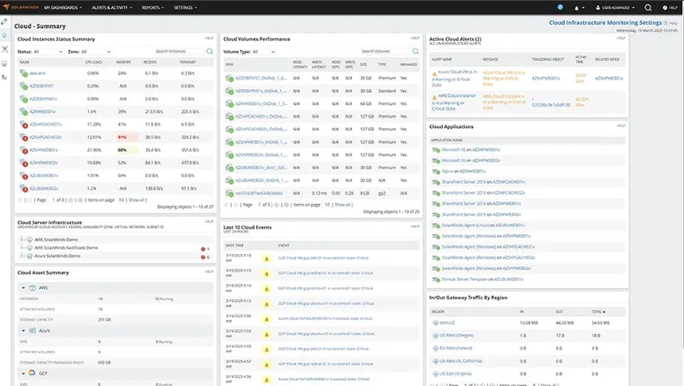684x386 pixels.
Task: Open the User Advanced account menu
Action: [x=615, y=7]
